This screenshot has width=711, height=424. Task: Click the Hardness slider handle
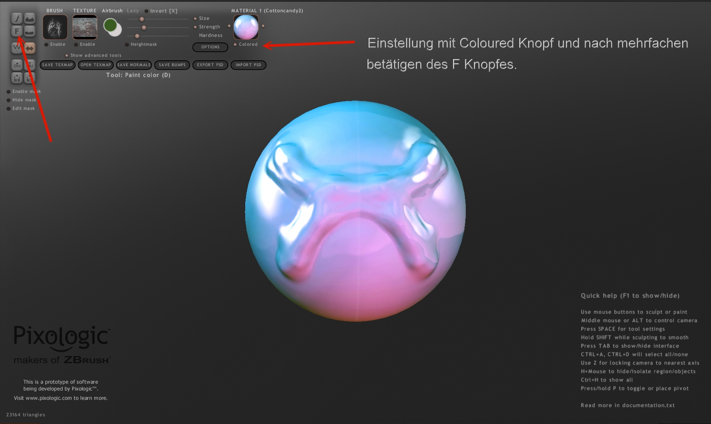[137, 36]
